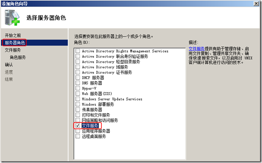Viewport: 262px width, 163px height.
Task: Uncheck the 文件服务 role checkbox
Action: 78,126
